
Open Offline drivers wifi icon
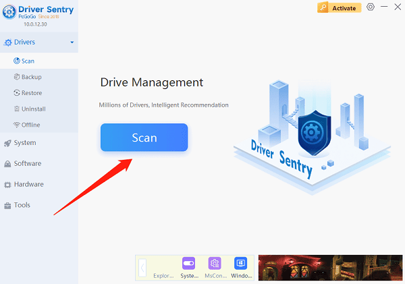(x=17, y=125)
